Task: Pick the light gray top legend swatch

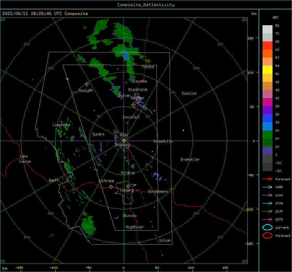Action: pos(267,29)
